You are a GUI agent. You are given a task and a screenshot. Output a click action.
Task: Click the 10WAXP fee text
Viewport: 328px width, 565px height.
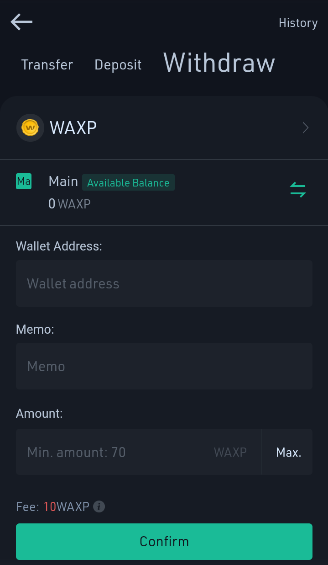[66, 506]
